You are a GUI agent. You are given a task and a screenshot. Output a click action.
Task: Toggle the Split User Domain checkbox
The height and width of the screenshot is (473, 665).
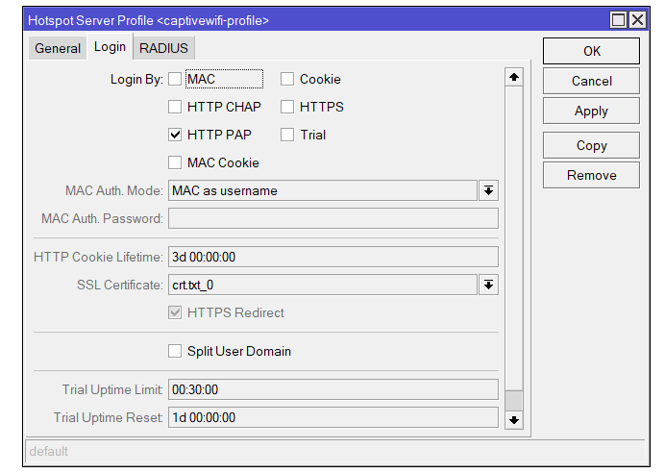point(175,351)
